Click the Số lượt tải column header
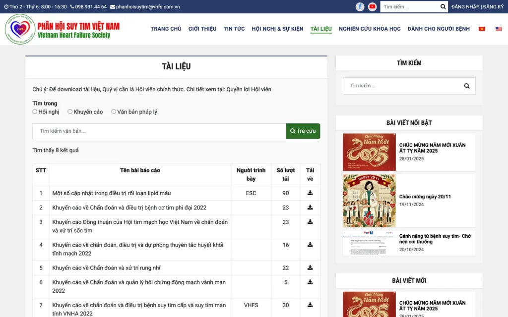This screenshot has height=317, width=508. (285, 174)
